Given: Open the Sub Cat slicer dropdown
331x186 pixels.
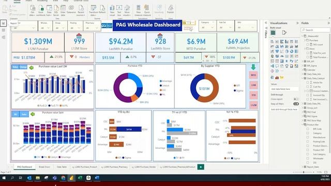Looking at the screenshot, I should pyautogui.click(x=225, y=27).
